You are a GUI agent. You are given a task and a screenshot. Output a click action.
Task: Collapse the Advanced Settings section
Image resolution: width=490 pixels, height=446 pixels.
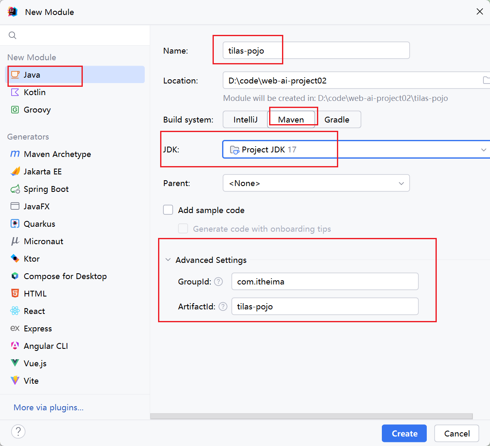[168, 260]
